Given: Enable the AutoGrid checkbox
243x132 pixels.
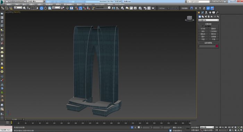Looking at the screenshot, I should click(x=203, y=26).
